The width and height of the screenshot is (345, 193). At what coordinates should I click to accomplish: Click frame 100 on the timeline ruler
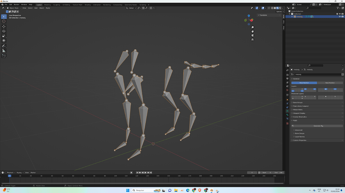pyautogui.click(x=115, y=176)
